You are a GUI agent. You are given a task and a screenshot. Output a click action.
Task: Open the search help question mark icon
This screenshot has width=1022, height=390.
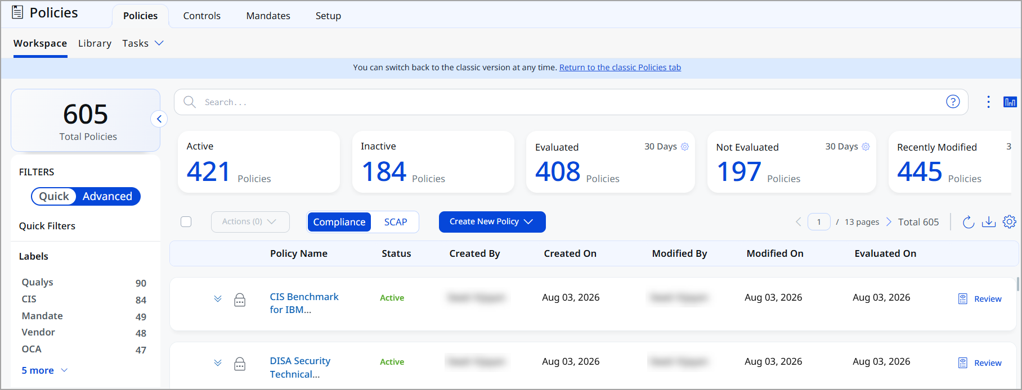pos(953,101)
